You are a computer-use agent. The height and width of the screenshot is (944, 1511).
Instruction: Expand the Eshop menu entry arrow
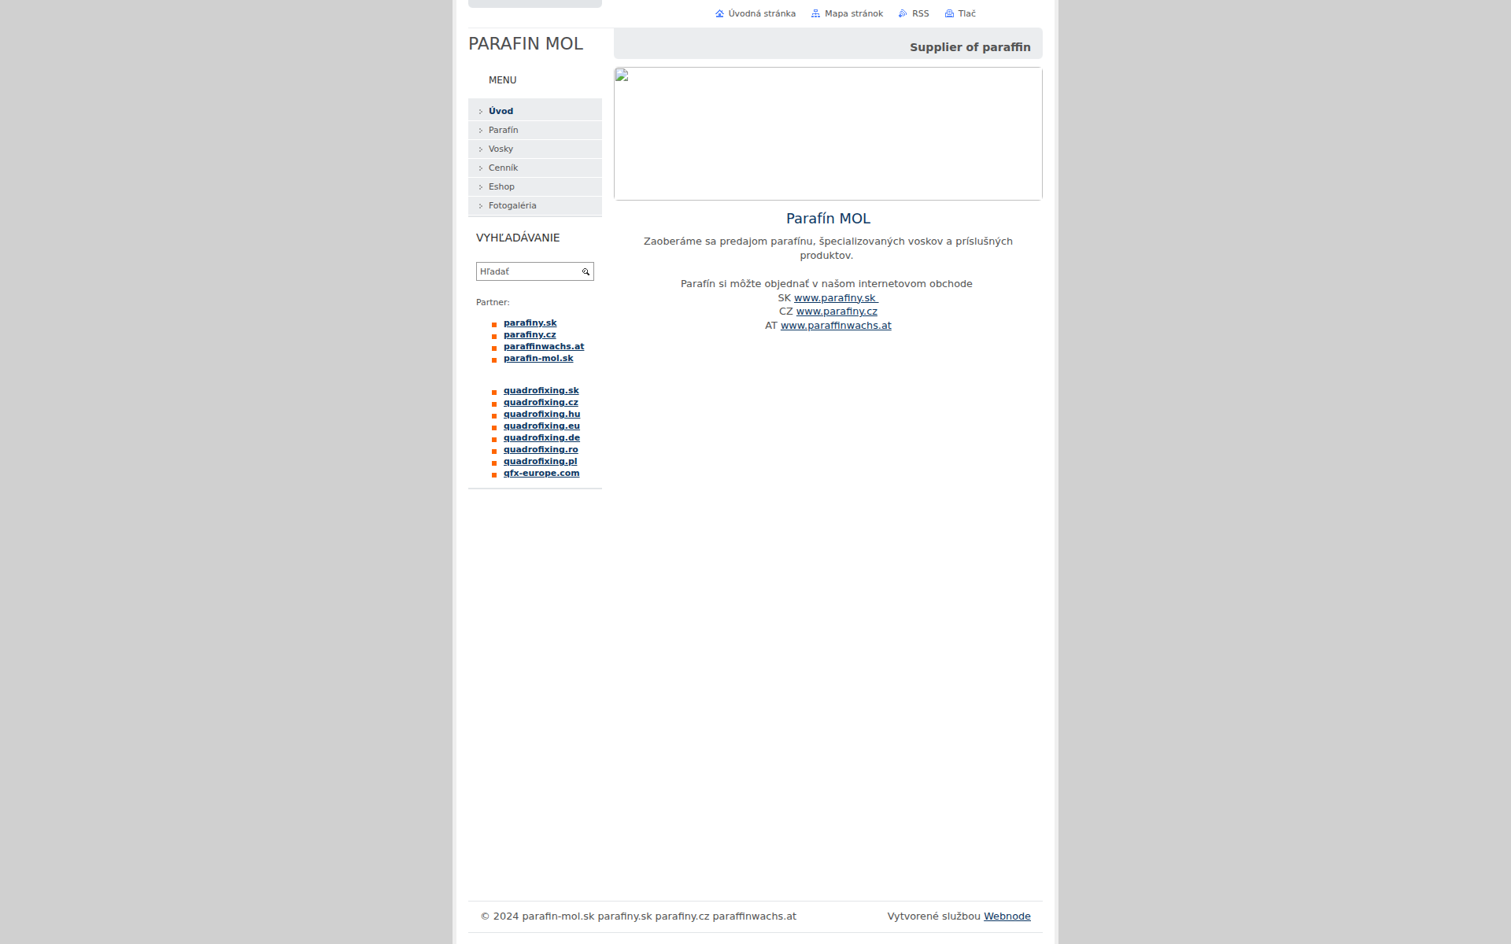click(x=480, y=187)
